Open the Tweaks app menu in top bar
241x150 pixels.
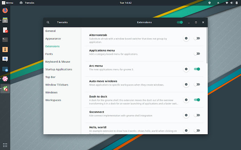pos(27,3)
